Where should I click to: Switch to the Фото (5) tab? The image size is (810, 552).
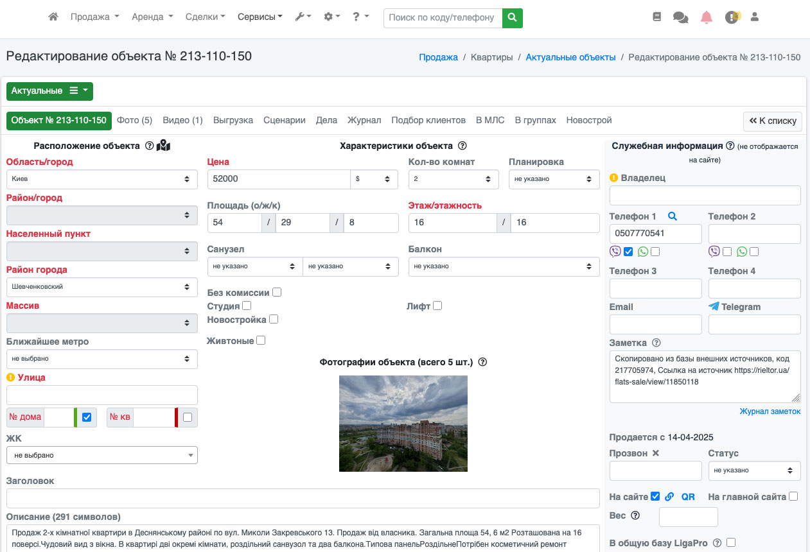134,121
